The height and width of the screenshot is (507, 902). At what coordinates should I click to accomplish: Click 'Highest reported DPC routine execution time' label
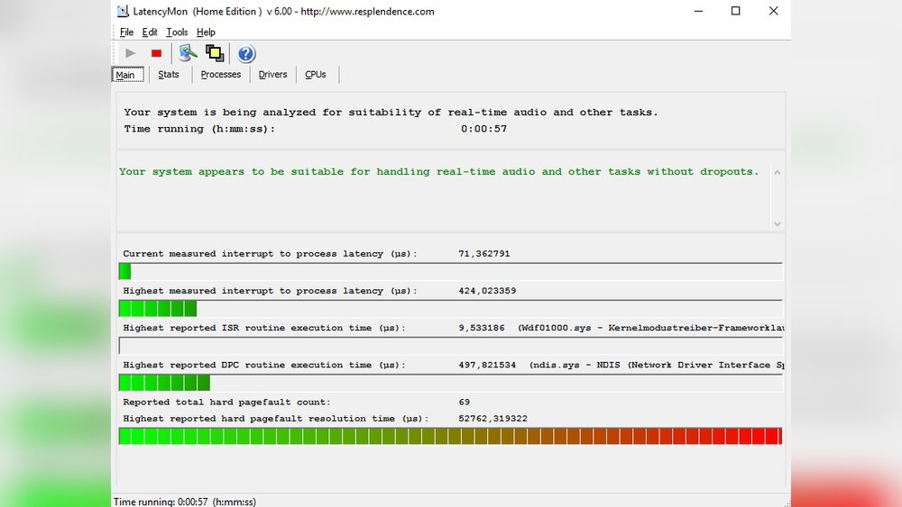[264, 366]
